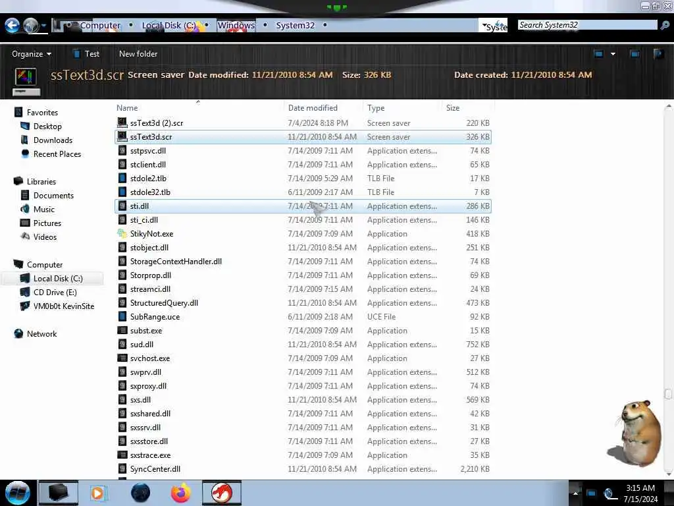
Task: Select Computer in the address bar
Action: pos(100,26)
